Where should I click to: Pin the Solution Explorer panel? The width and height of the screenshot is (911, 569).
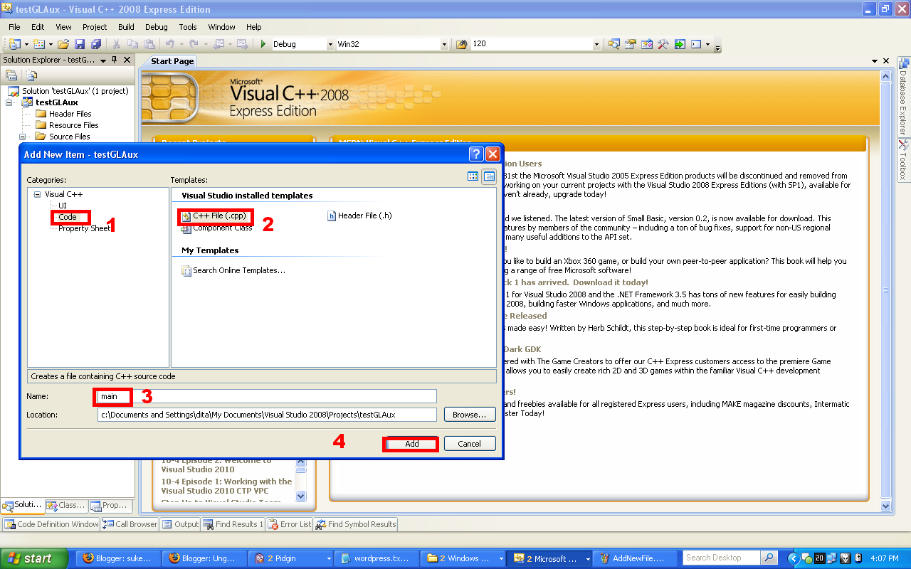(x=115, y=60)
